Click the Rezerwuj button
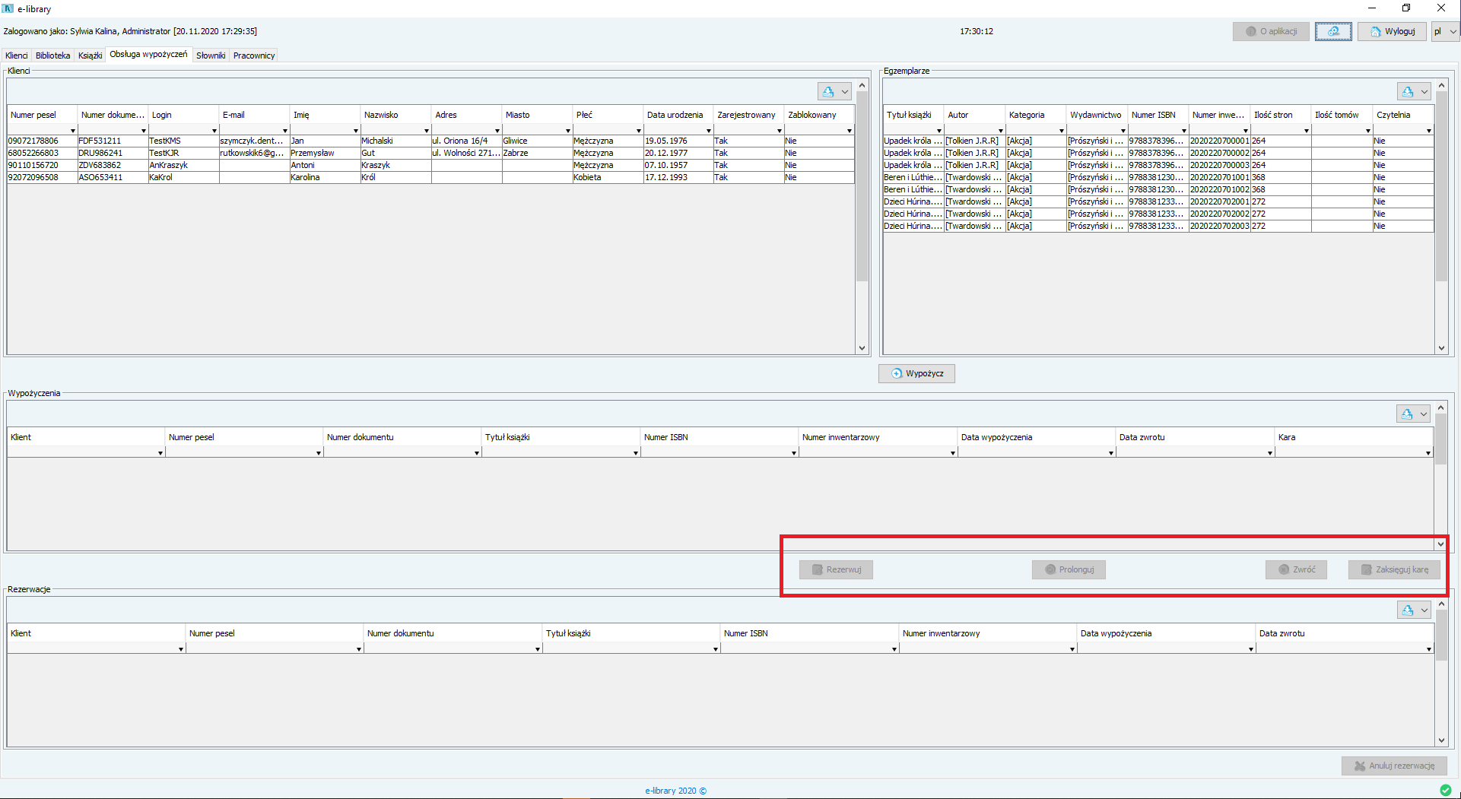 point(836,569)
